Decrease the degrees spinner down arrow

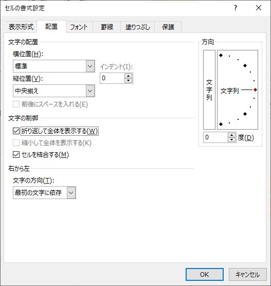(232, 139)
